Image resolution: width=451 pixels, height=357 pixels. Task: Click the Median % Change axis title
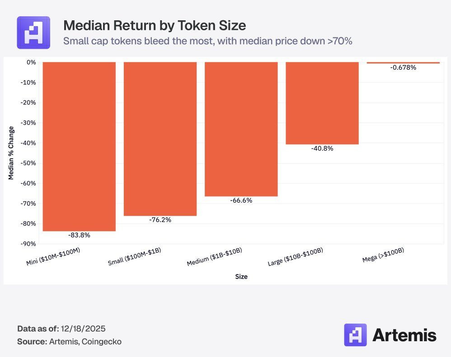click(x=11, y=153)
